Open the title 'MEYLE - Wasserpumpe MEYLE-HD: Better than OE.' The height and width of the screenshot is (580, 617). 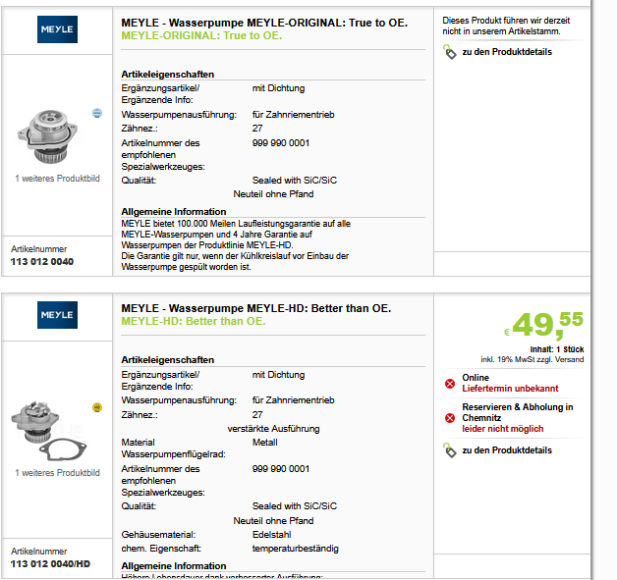point(256,308)
